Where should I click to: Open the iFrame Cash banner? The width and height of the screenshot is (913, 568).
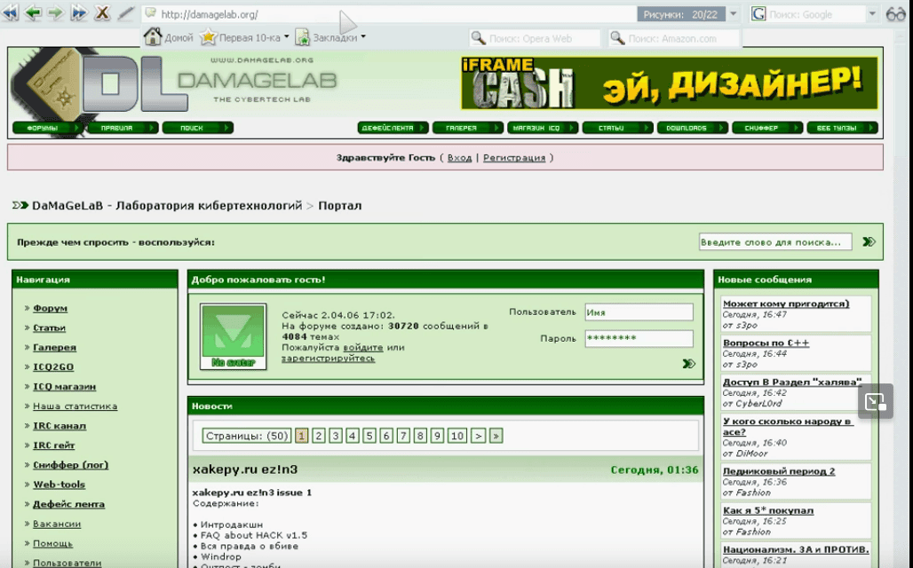coord(669,83)
